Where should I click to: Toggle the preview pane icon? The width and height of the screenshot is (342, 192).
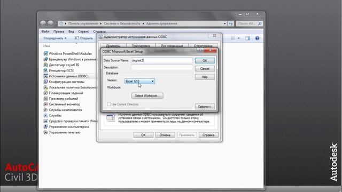point(247,38)
